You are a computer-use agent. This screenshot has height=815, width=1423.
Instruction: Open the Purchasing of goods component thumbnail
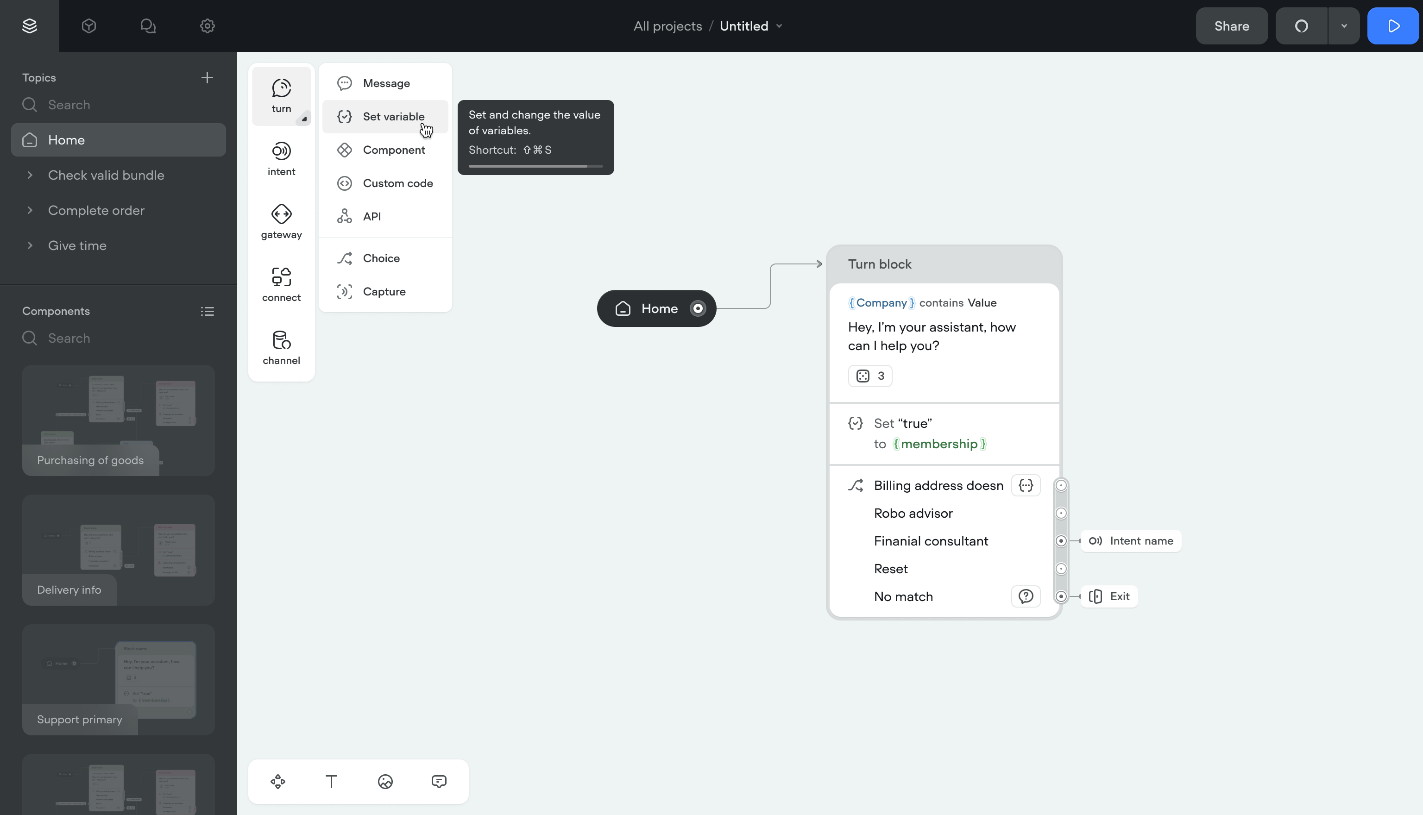point(118,420)
